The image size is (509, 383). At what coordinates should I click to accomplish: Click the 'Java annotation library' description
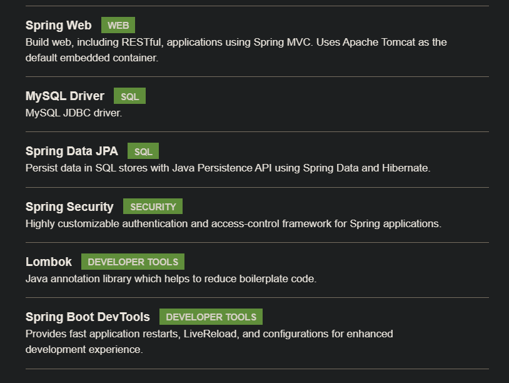pos(171,278)
